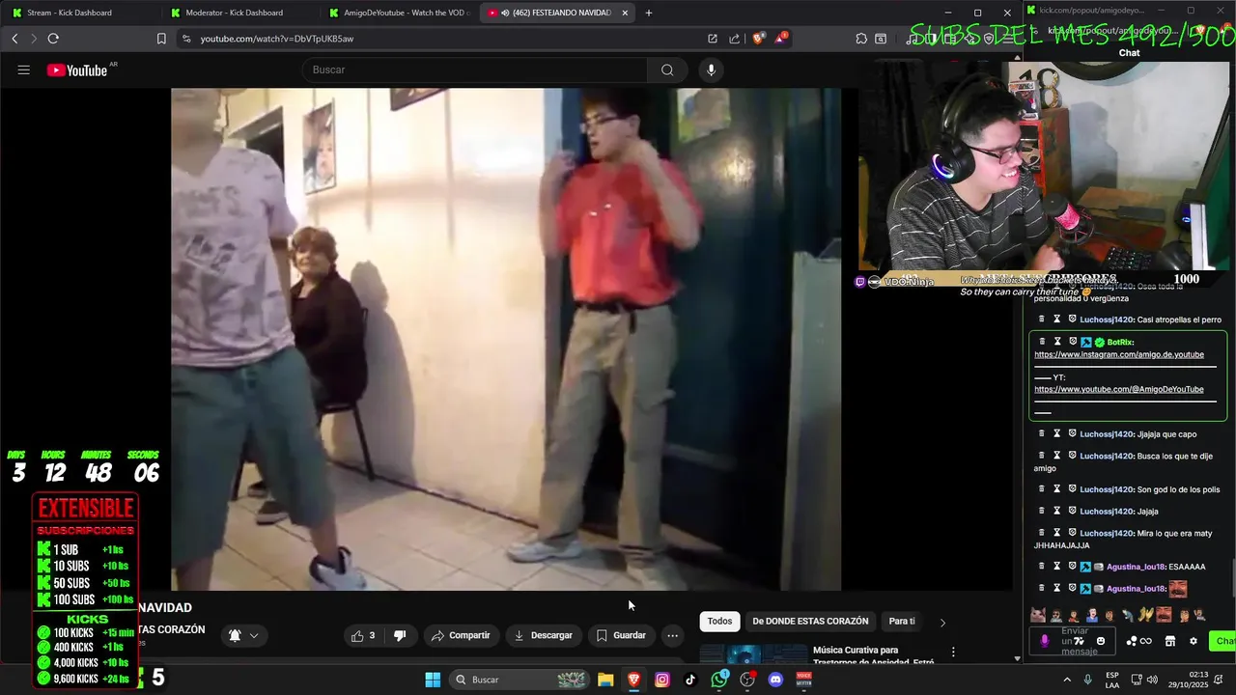Switch ESP LAA keyboard language
This screenshot has height=695, width=1236.
tap(1112, 680)
